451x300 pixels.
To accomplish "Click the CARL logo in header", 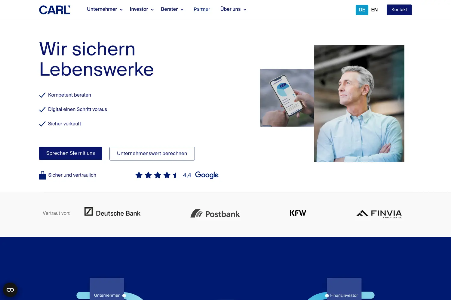I will (x=55, y=10).
